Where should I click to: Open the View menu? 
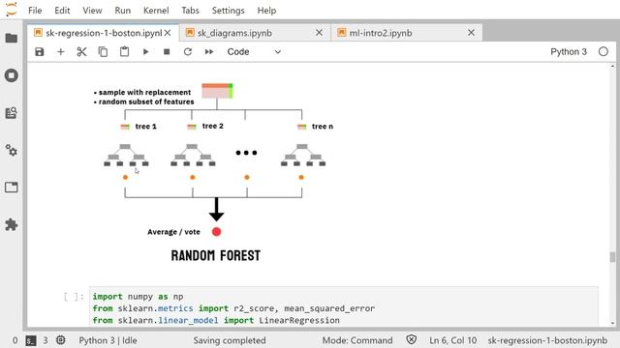pyautogui.click(x=92, y=11)
